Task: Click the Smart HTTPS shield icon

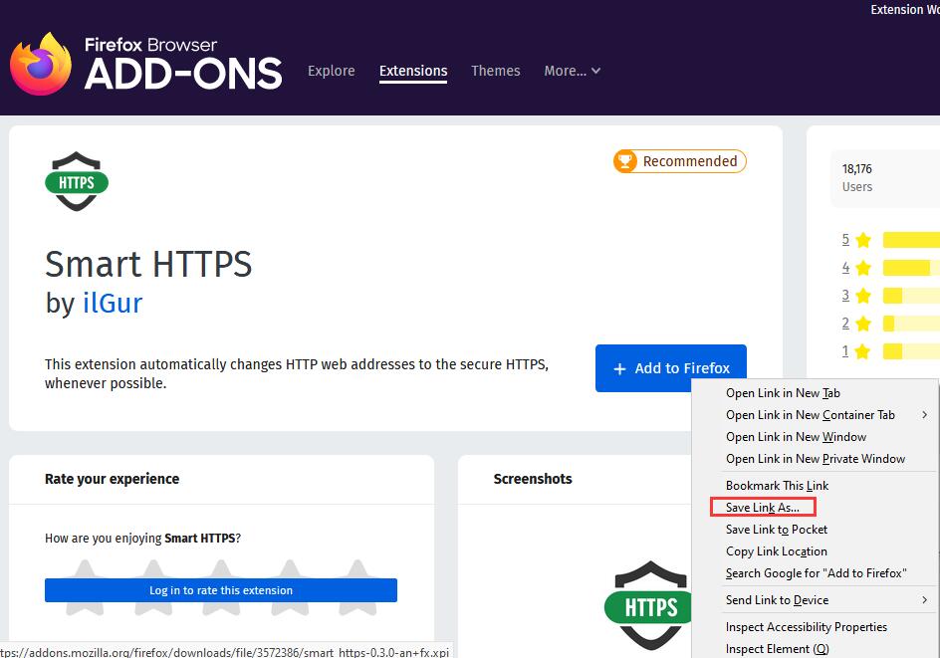Action: tap(77, 181)
